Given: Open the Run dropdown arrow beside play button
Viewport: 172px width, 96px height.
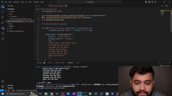Looking at the screenshot, I should pos(164,6).
